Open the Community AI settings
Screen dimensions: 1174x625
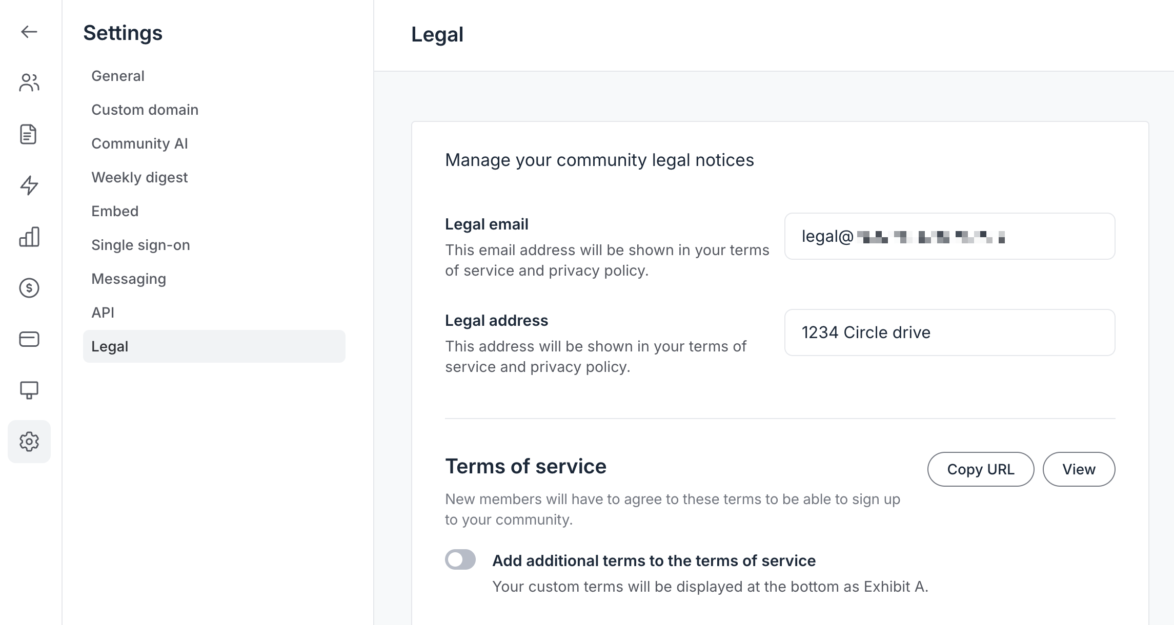coord(139,143)
